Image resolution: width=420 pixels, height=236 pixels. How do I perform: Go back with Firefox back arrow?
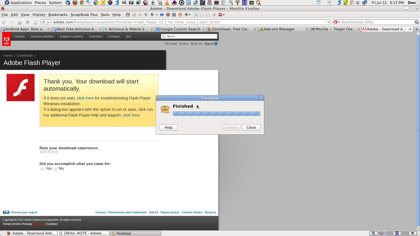tap(4, 22)
